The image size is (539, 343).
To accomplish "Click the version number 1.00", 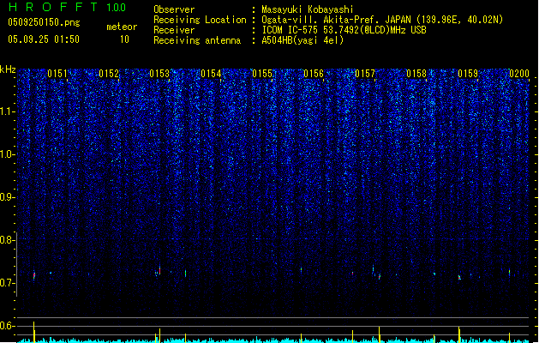I will pos(116,7).
